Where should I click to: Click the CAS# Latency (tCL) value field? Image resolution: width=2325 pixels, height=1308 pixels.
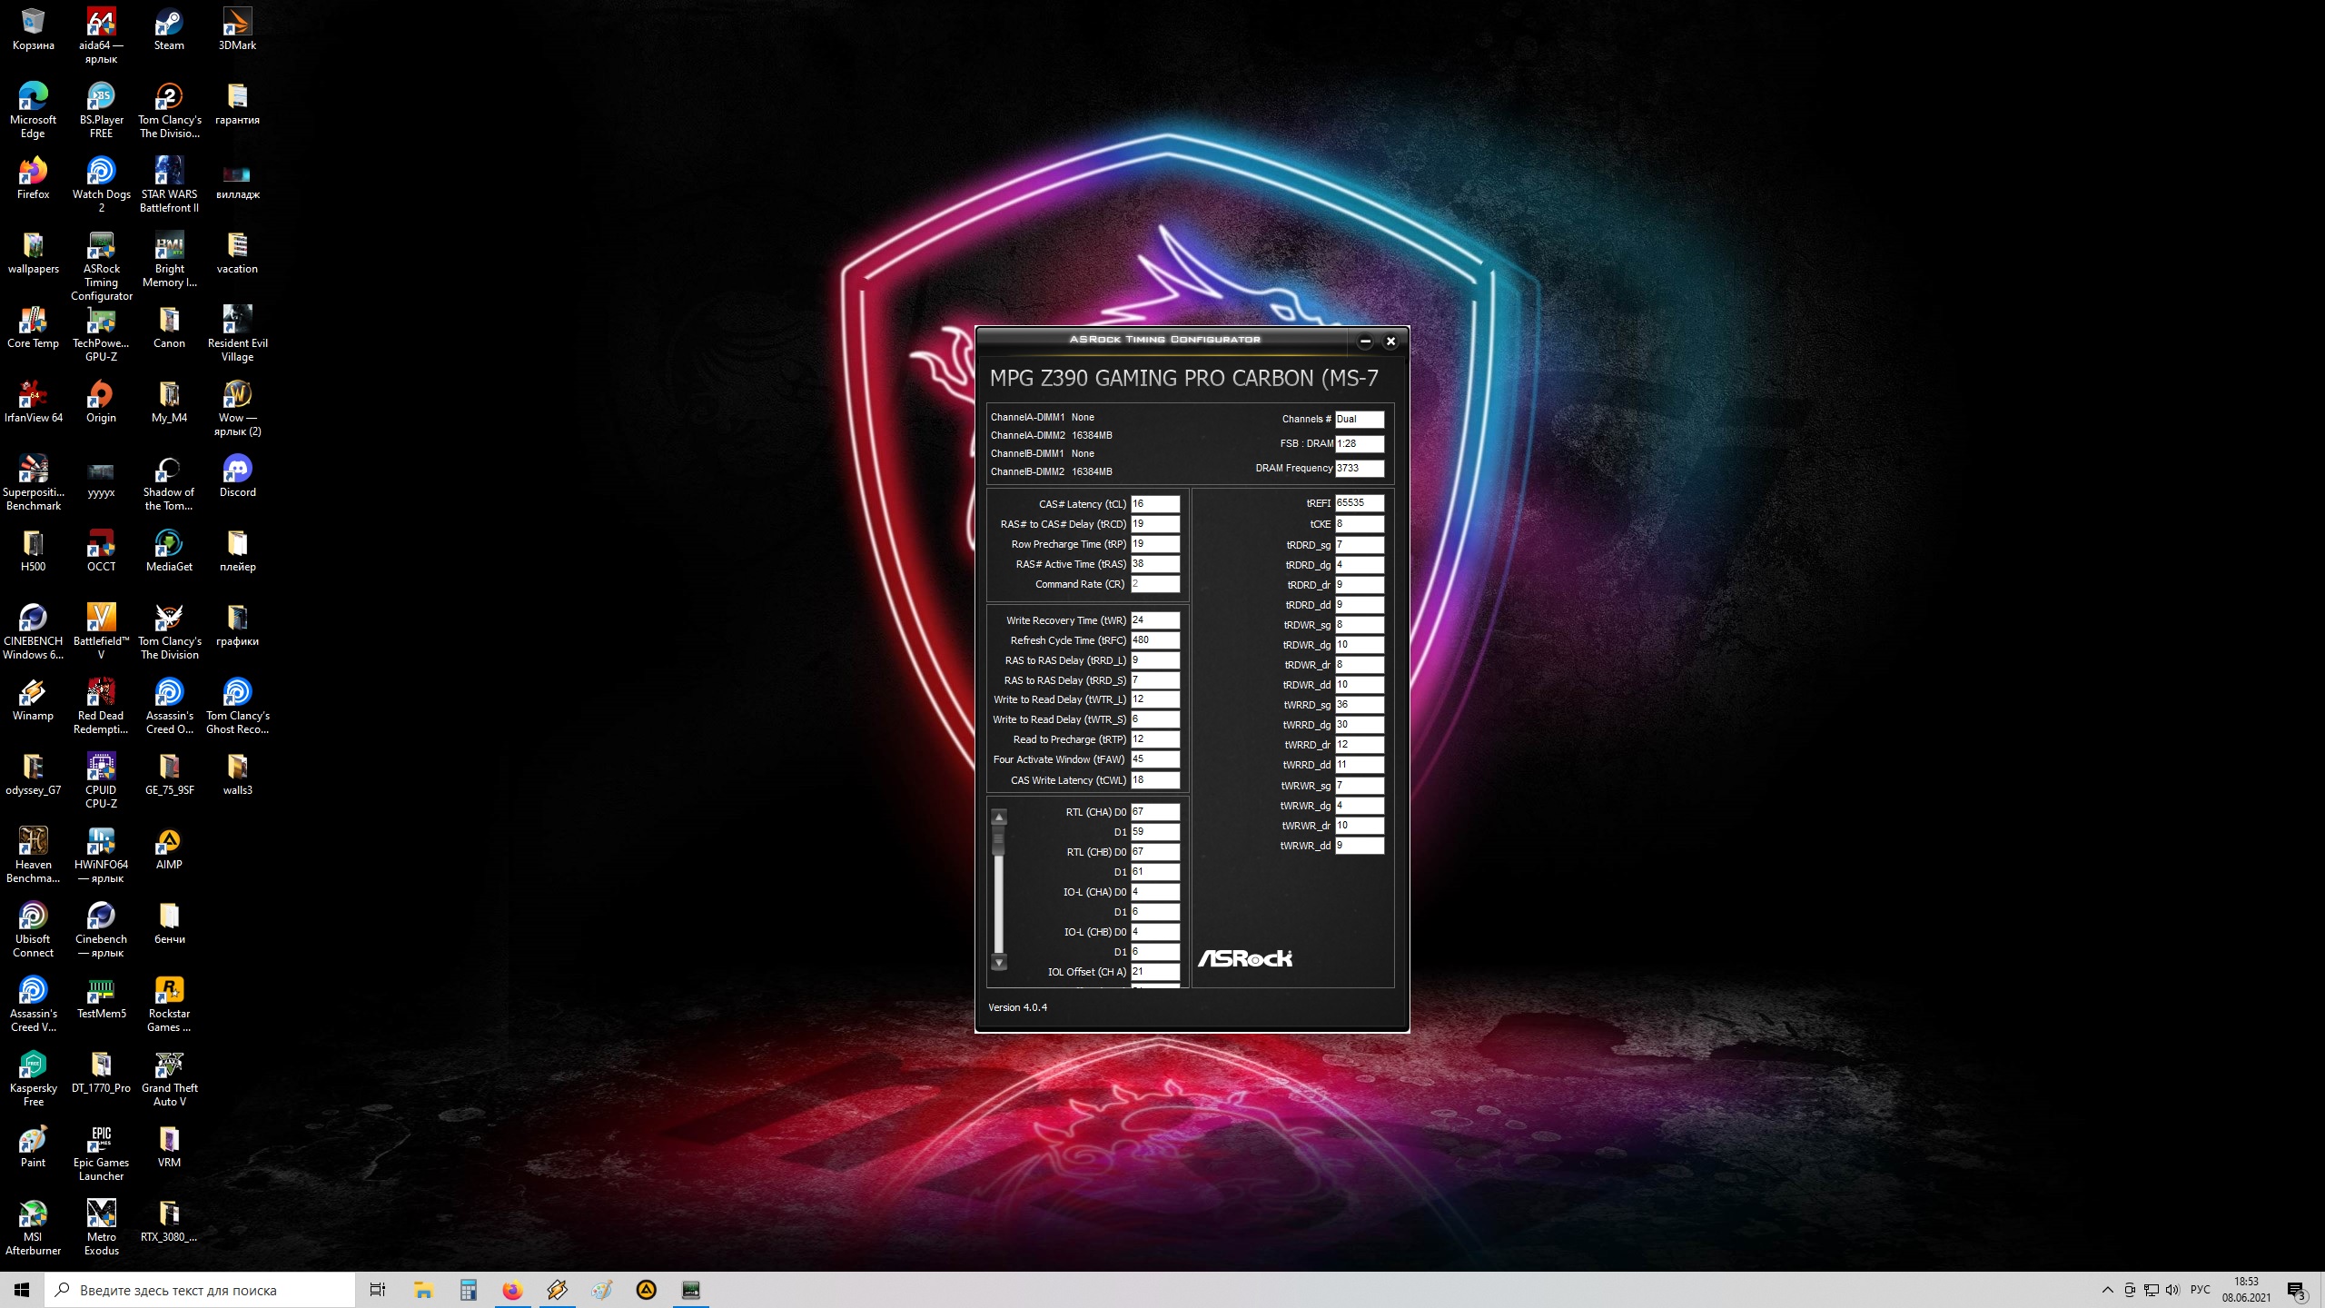coord(1154,504)
